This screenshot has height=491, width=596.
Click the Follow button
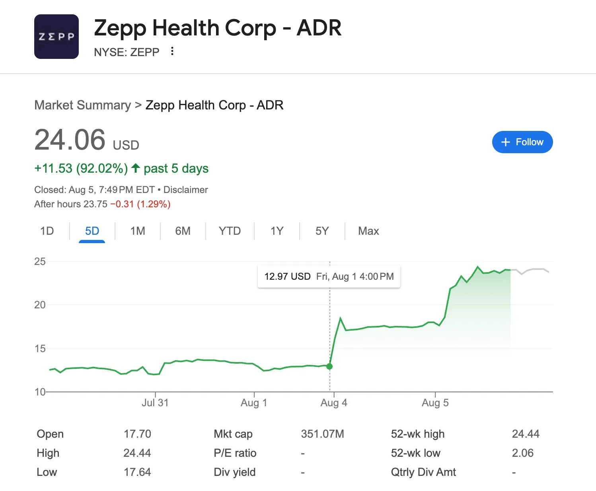pyautogui.click(x=522, y=142)
